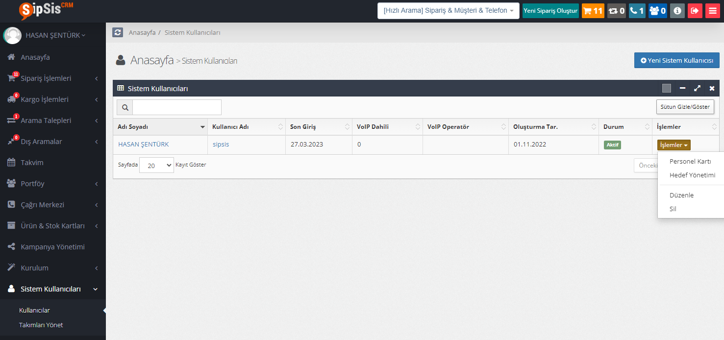This screenshot has width=724, height=340.
Task: Open the info icon in top bar
Action: (x=677, y=11)
